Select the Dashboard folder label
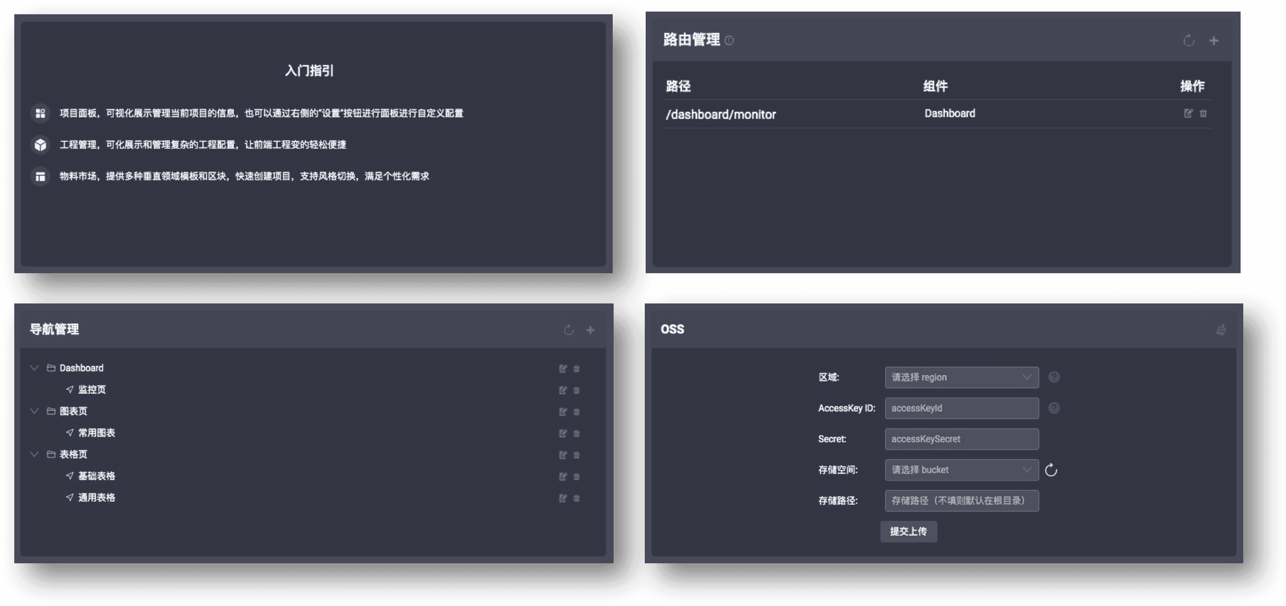The width and height of the screenshot is (1286, 606). 81,368
